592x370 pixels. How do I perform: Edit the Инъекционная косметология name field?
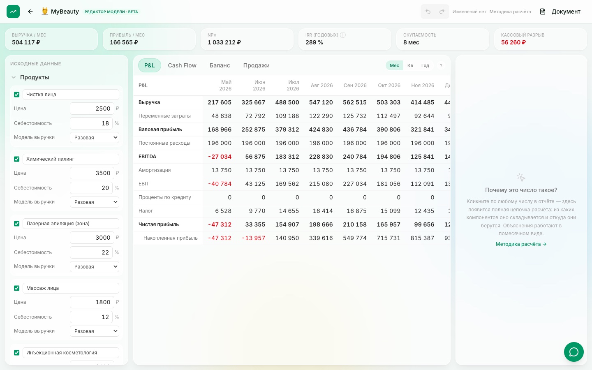71,353
